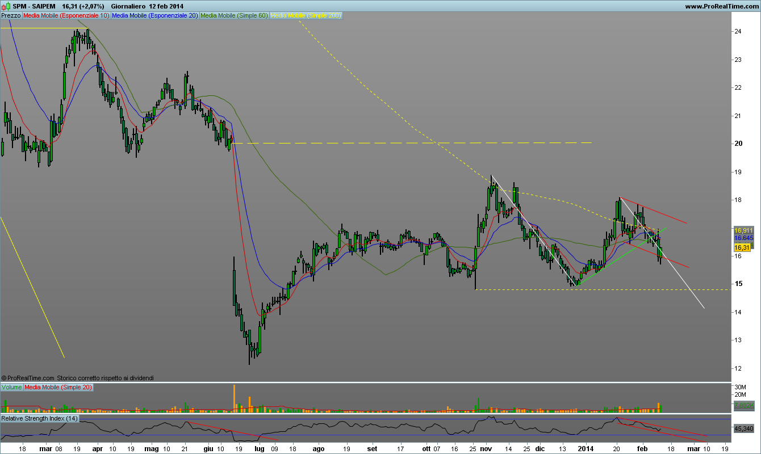Click the 16,911 moving average price tag
Screen dimensions: 761x454
tap(743, 230)
